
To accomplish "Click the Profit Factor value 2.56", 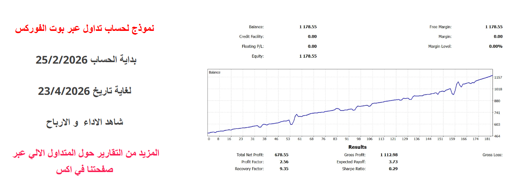I will pyautogui.click(x=283, y=162).
